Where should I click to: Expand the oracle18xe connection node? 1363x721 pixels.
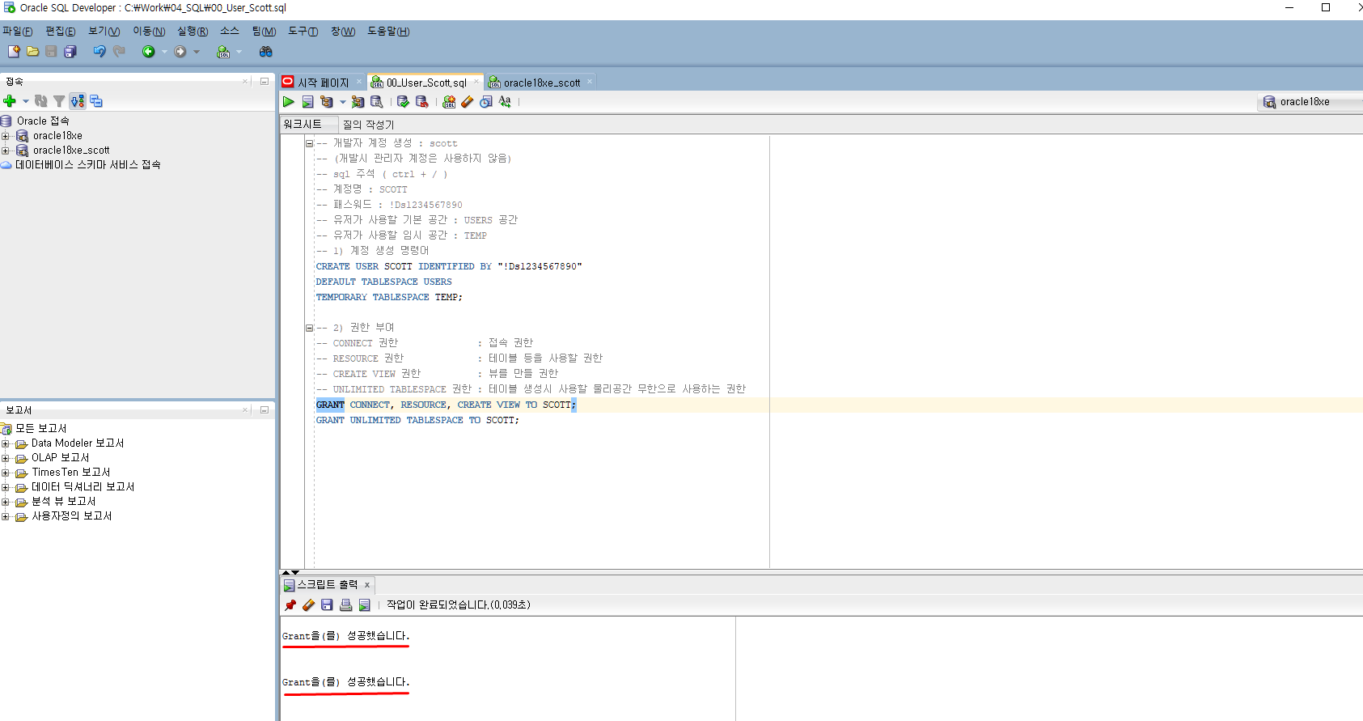6,136
